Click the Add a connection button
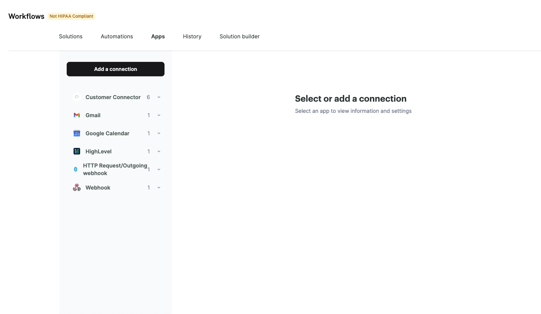This screenshot has width=541, height=314. pos(116,69)
